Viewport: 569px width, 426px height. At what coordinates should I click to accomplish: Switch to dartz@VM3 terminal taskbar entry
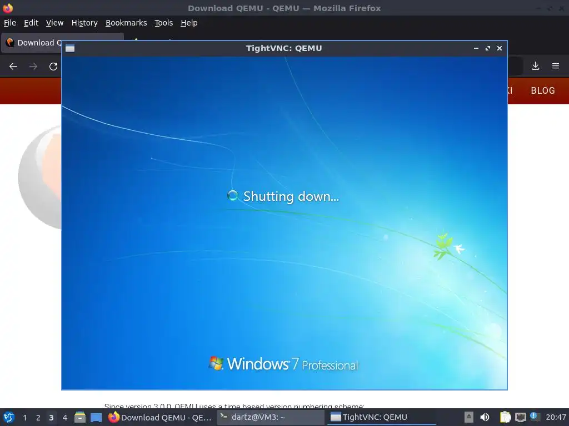coord(271,417)
